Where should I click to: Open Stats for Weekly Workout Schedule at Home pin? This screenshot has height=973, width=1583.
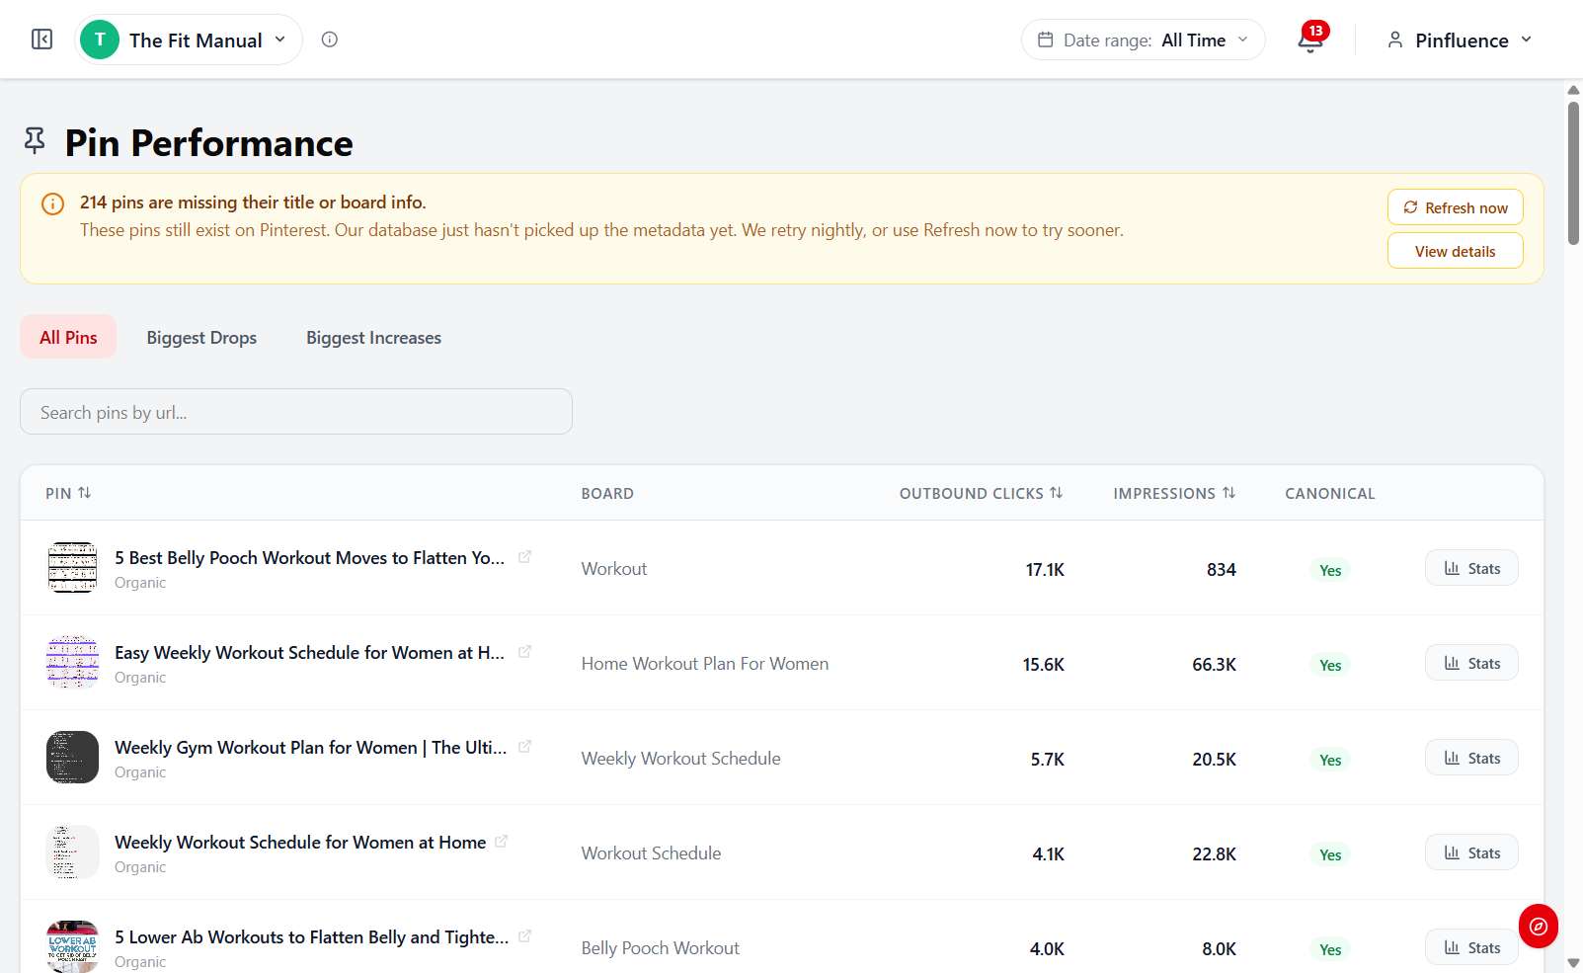point(1471,852)
